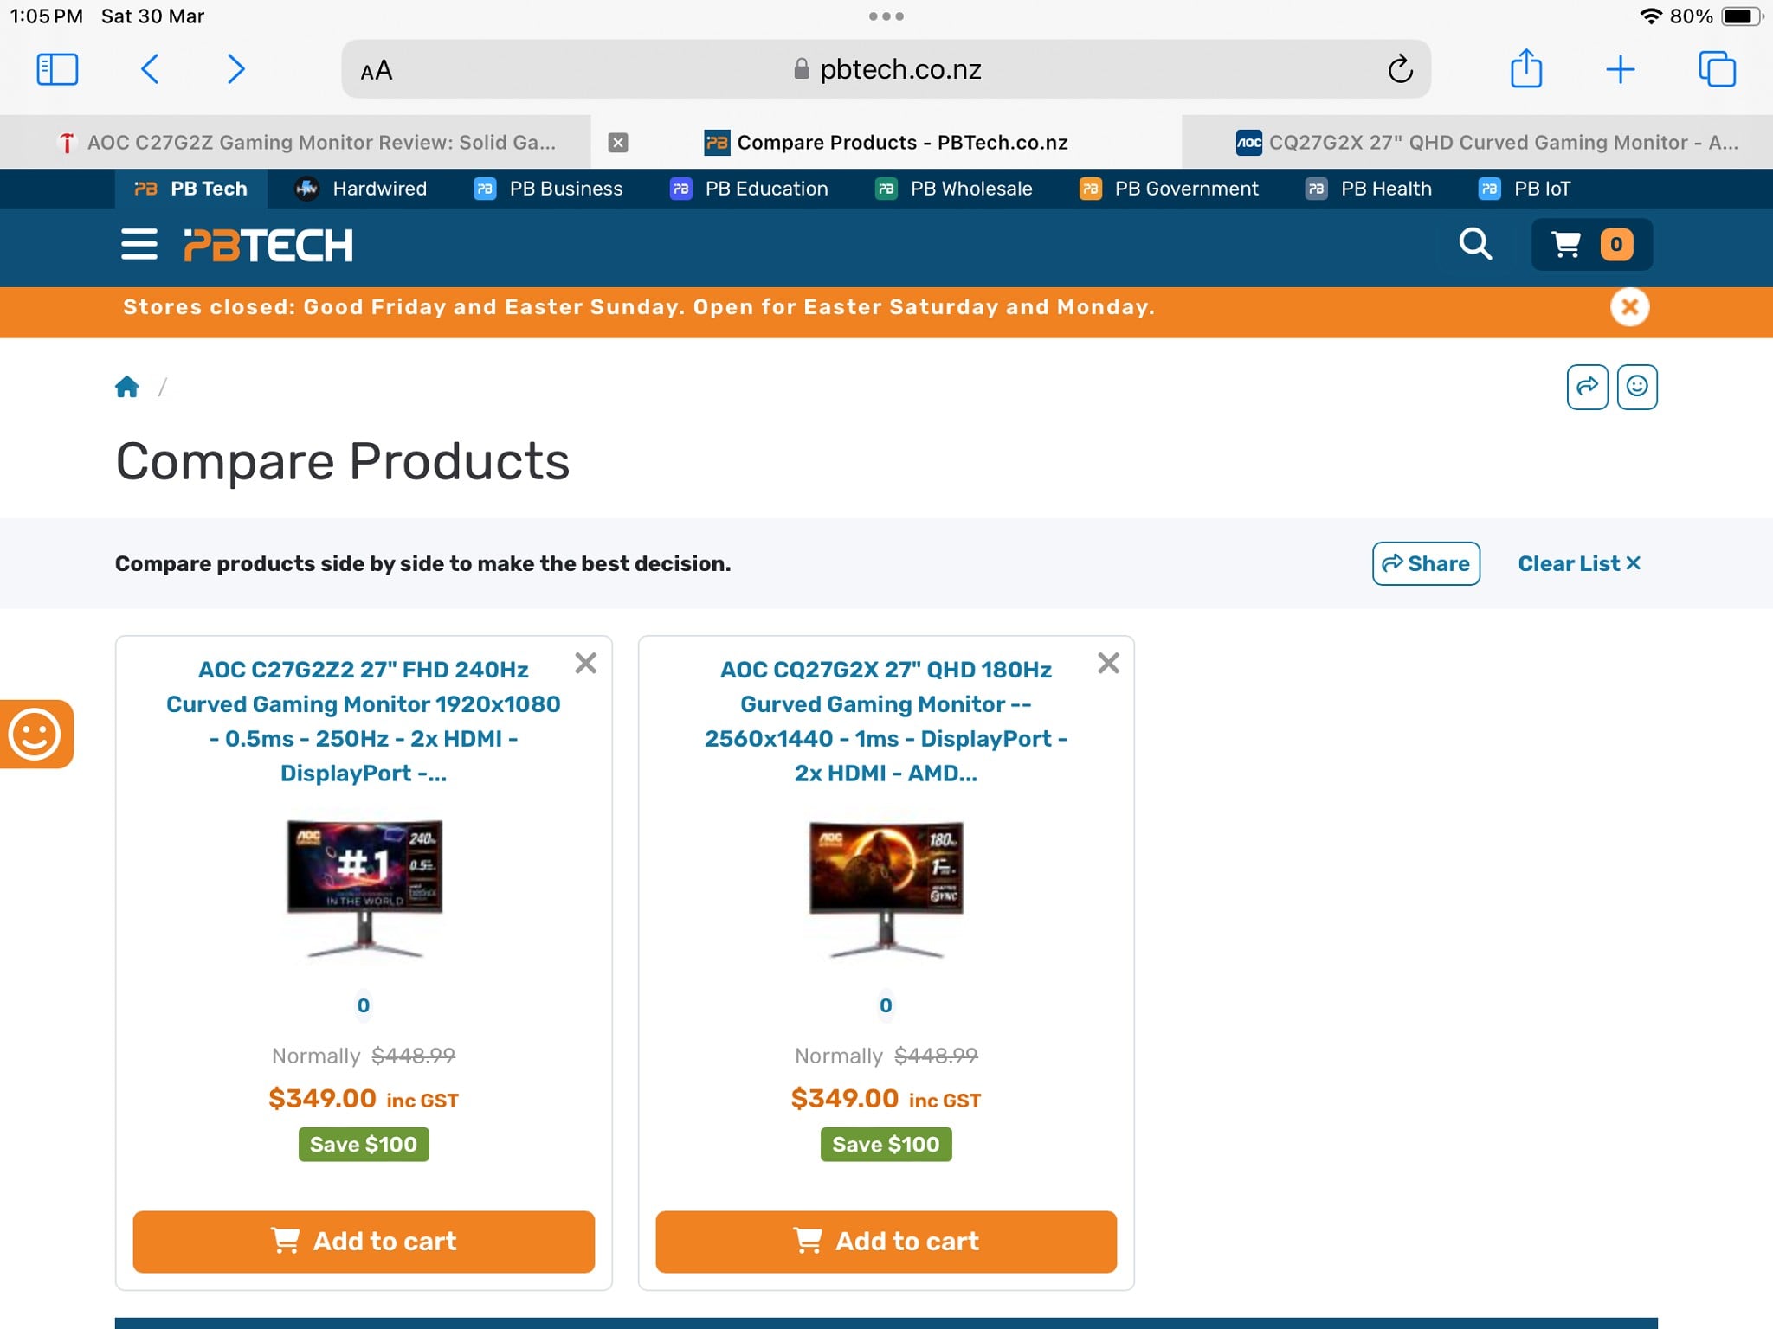Open the AA reader options menu
Viewport: 1773px width, 1329px height.
(x=377, y=71)
